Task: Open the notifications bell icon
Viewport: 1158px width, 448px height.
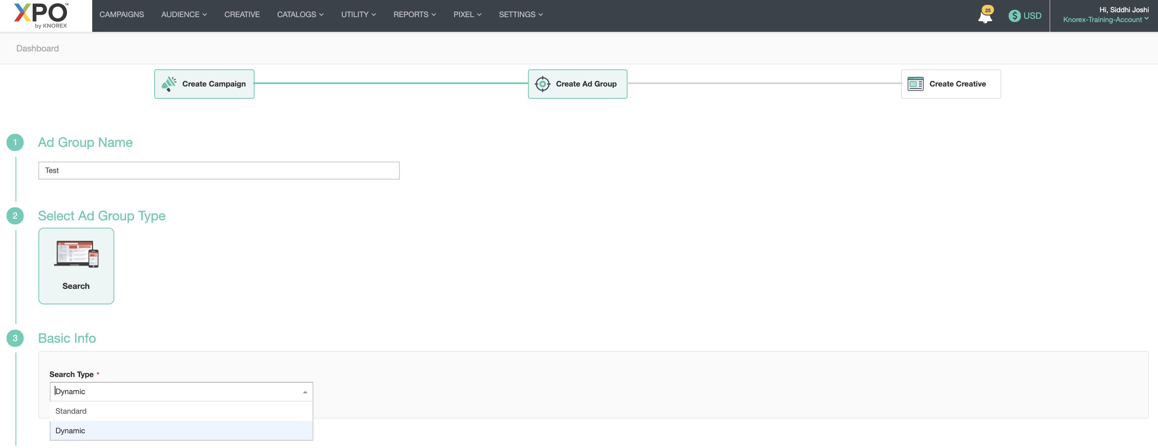Action: pos(985,16)
